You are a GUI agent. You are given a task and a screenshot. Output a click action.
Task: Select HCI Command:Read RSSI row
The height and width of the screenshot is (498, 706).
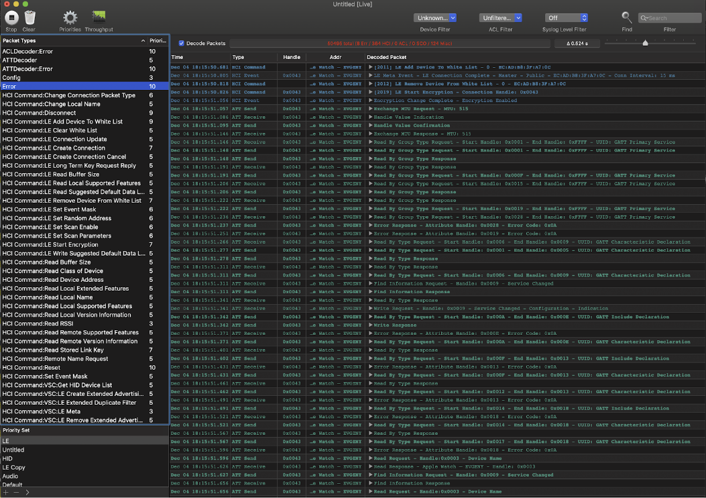[84, 323]
